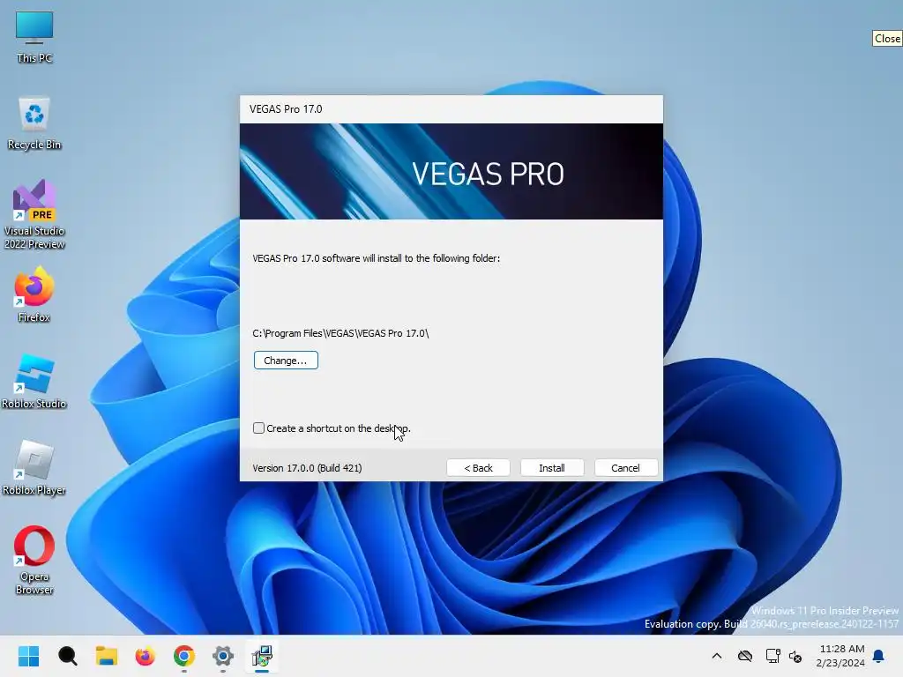The image size is (903, 677).
Task: Click the muted volume tray icon
Action: point(795,656)
